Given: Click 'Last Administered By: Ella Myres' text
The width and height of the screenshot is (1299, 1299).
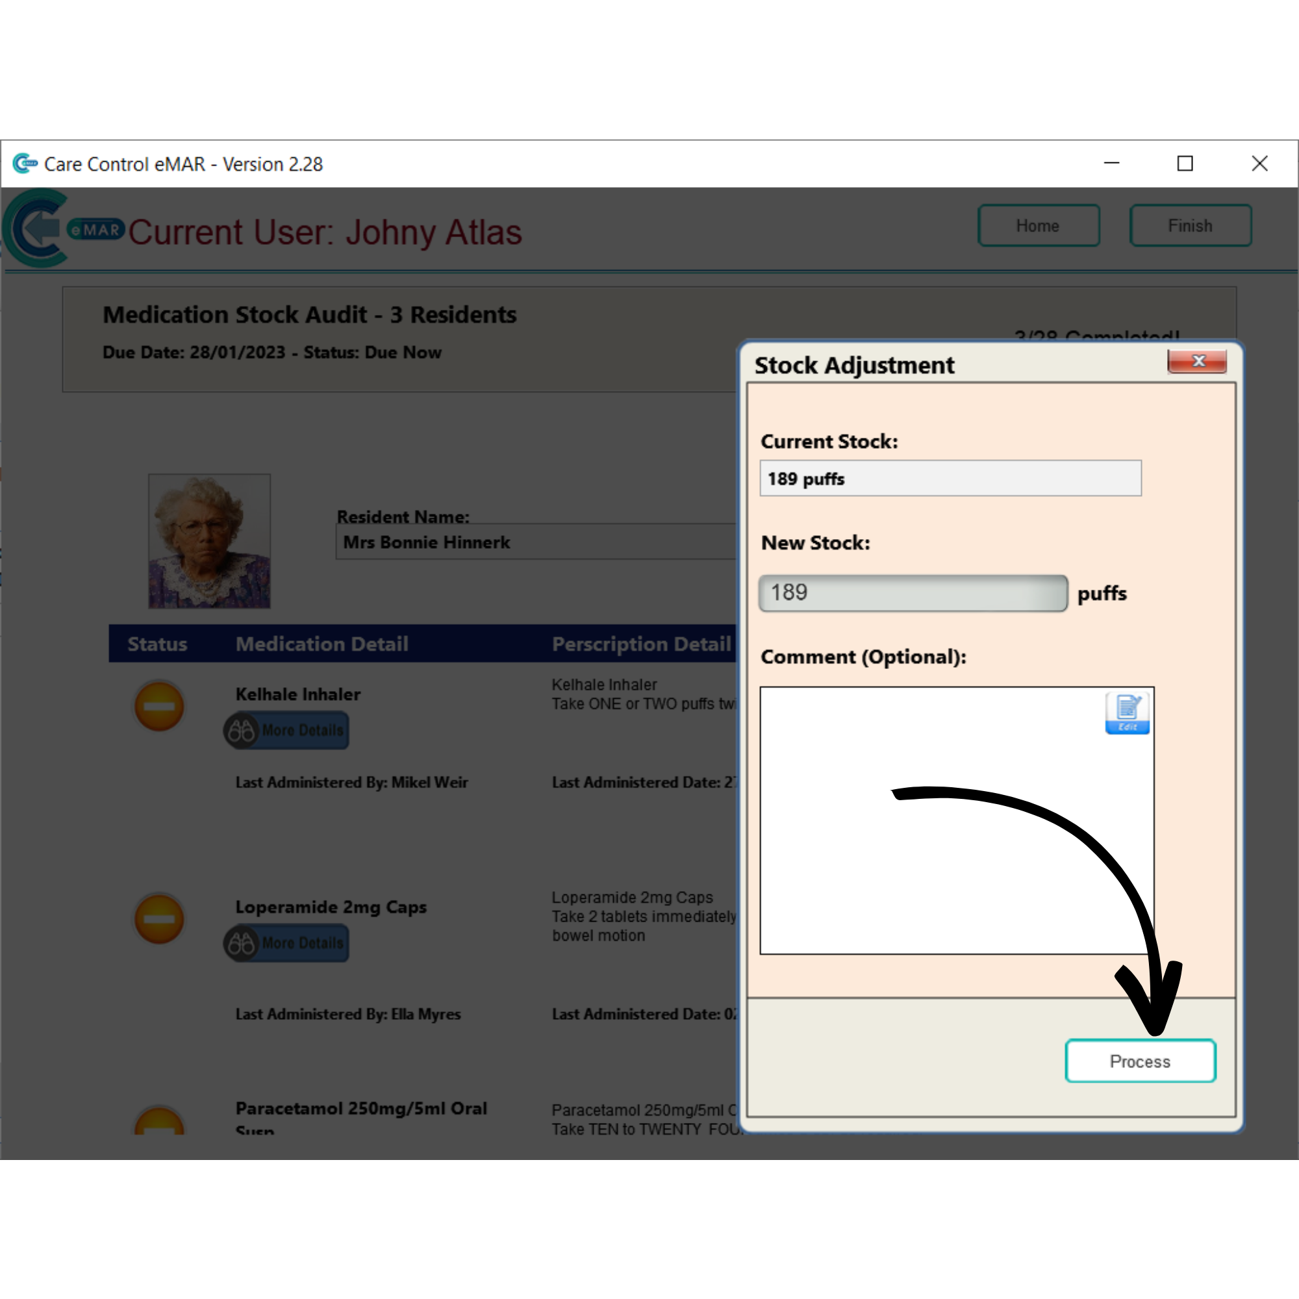Looking at the screenshot, I should pos(348,1014).
